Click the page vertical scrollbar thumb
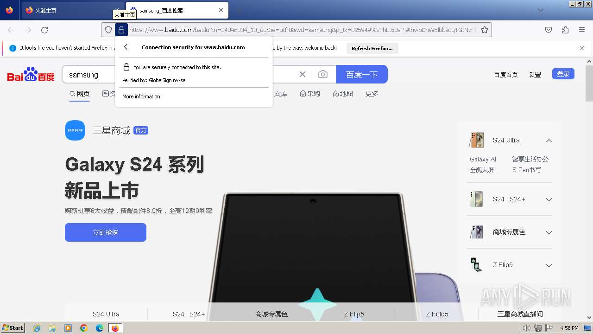593x334 pixels. pos(589,83)
